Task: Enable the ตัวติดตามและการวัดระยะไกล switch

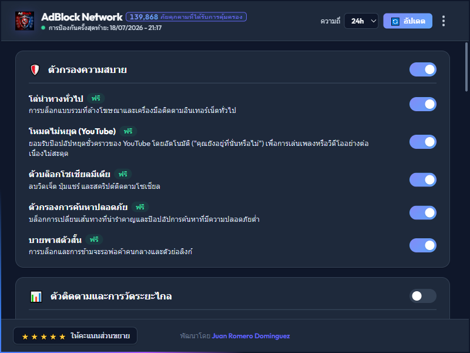Action: 422,296
